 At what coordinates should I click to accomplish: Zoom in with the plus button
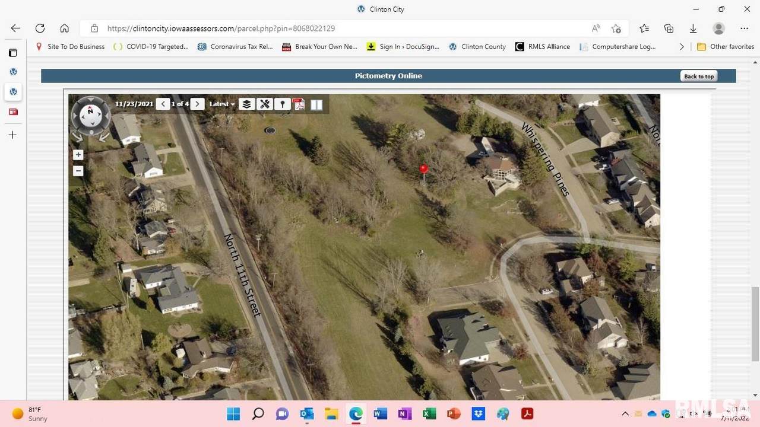pos(78,155)
